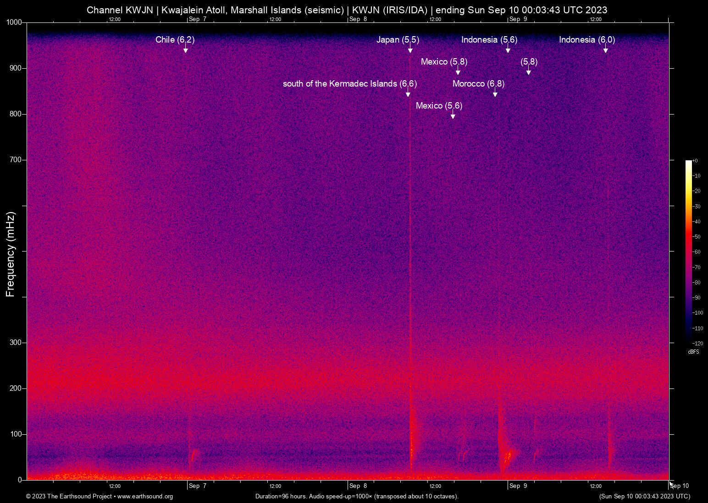
Task: Click the unnamed (5.8) event label
Action: [x=529, y=62]
